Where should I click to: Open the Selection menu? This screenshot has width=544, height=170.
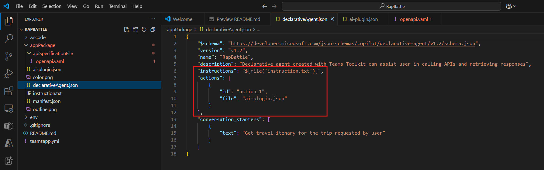point(52,6)
